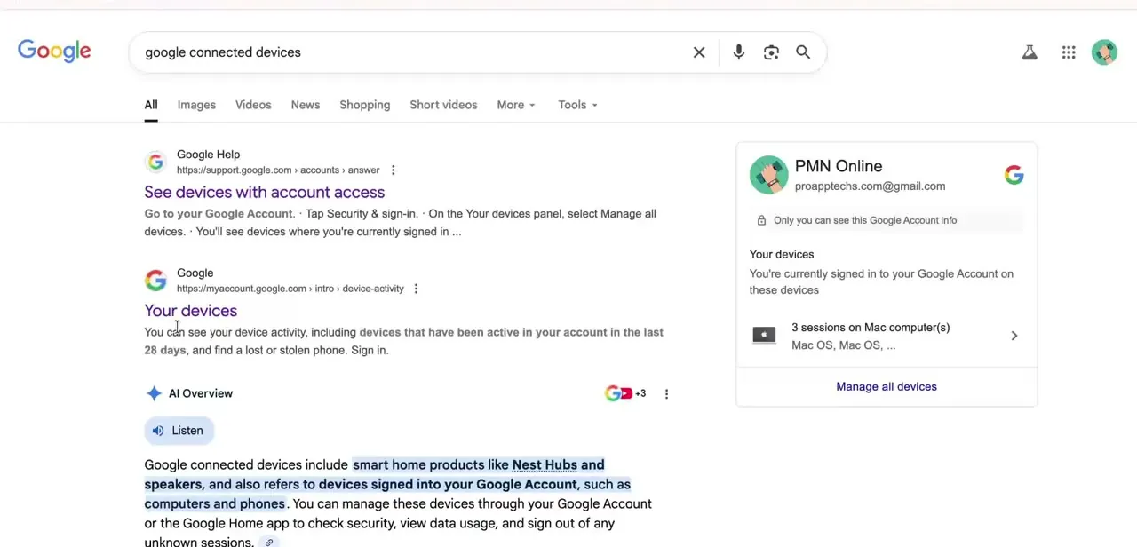Play the AI Overview with the Listen button
Image resolution: width=1137 pixels, height=547 pixels.
[179, 431]
